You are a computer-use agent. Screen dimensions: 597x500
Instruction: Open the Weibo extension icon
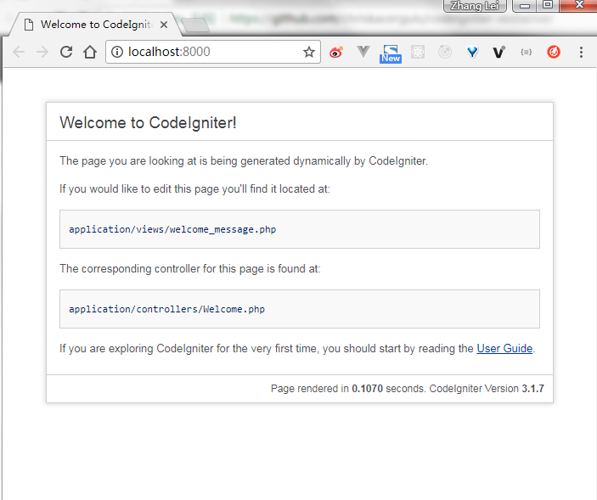point(335,52)
